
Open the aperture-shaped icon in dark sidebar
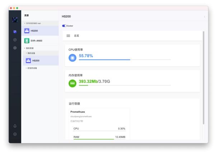point(15,48)
